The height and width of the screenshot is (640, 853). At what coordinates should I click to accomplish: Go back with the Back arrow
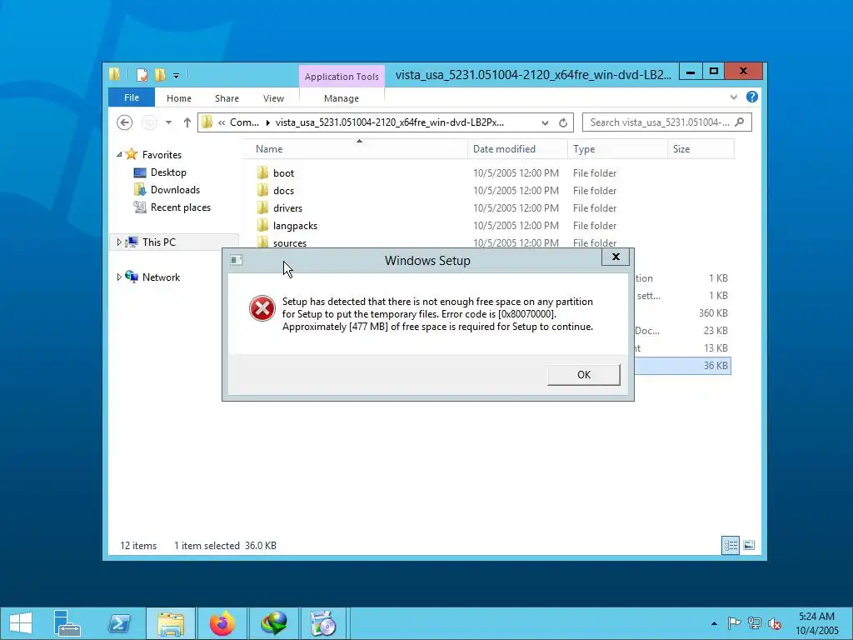click(x=125, y=122)
